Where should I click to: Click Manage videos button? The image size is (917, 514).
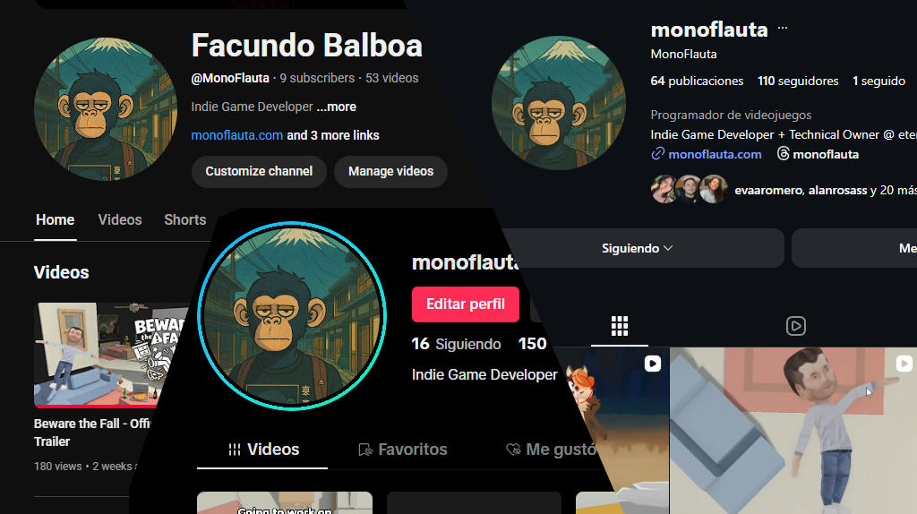tap(390, 171)
